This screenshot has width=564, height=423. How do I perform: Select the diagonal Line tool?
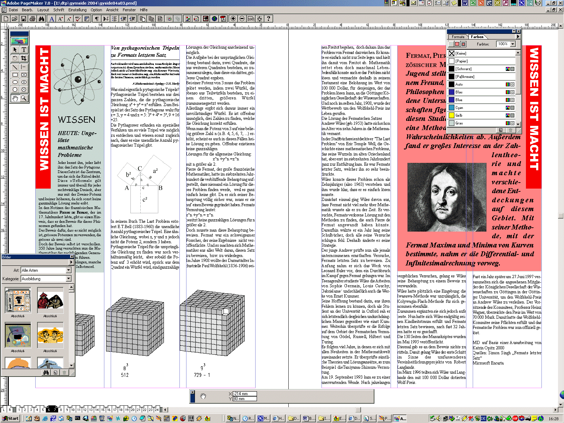point(15,67)
